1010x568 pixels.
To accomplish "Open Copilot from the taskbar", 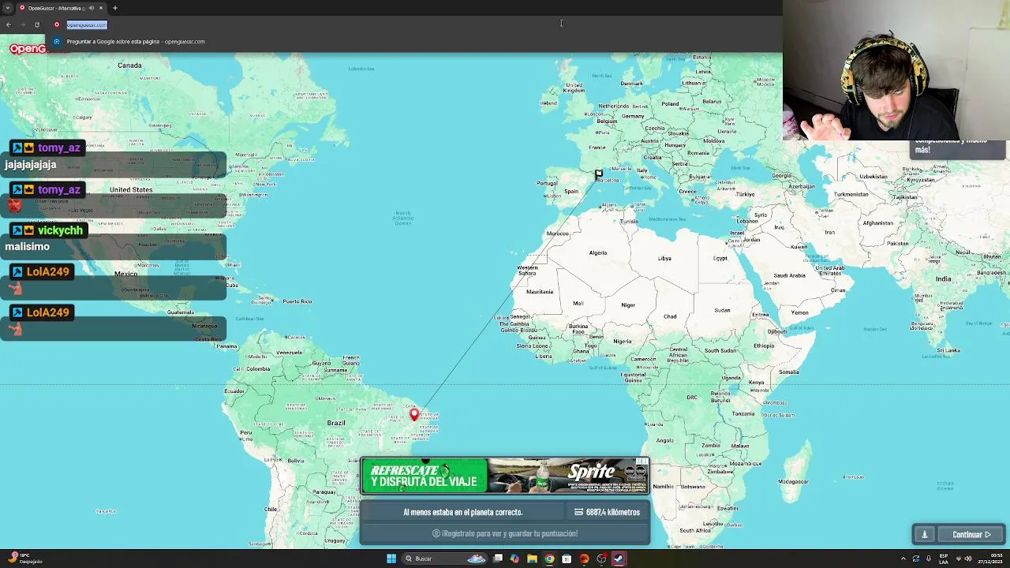I will coord(515,559).
